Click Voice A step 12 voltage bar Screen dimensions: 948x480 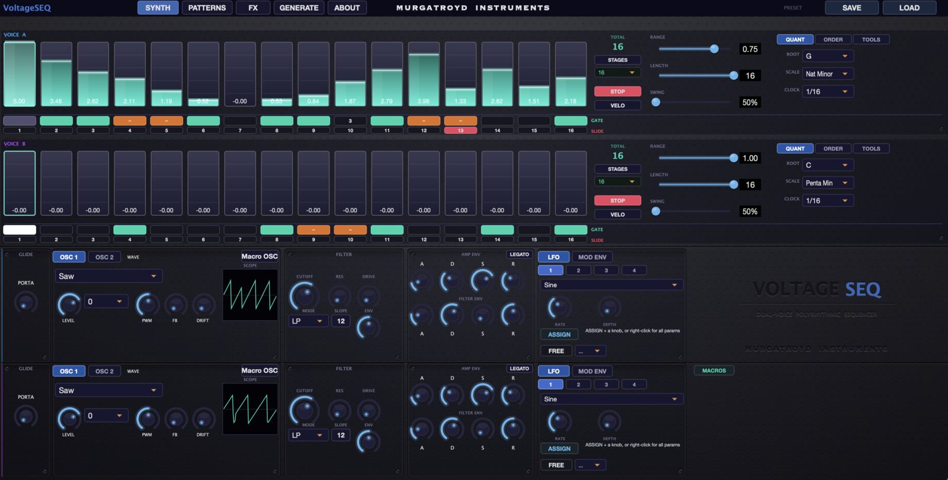click(424, 74)
